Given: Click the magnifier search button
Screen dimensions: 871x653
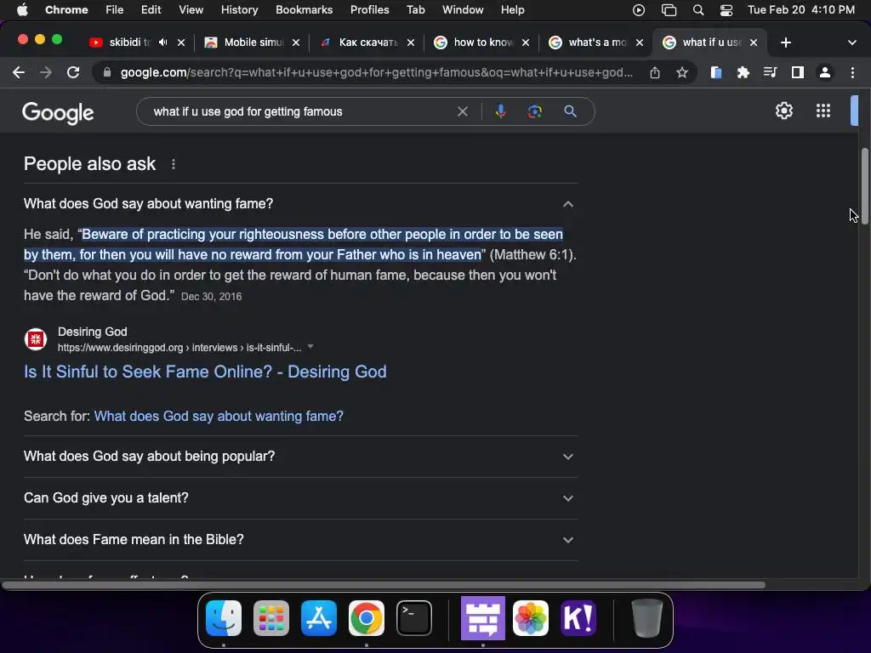Looking at the screenshot, I should coord(570,111).
